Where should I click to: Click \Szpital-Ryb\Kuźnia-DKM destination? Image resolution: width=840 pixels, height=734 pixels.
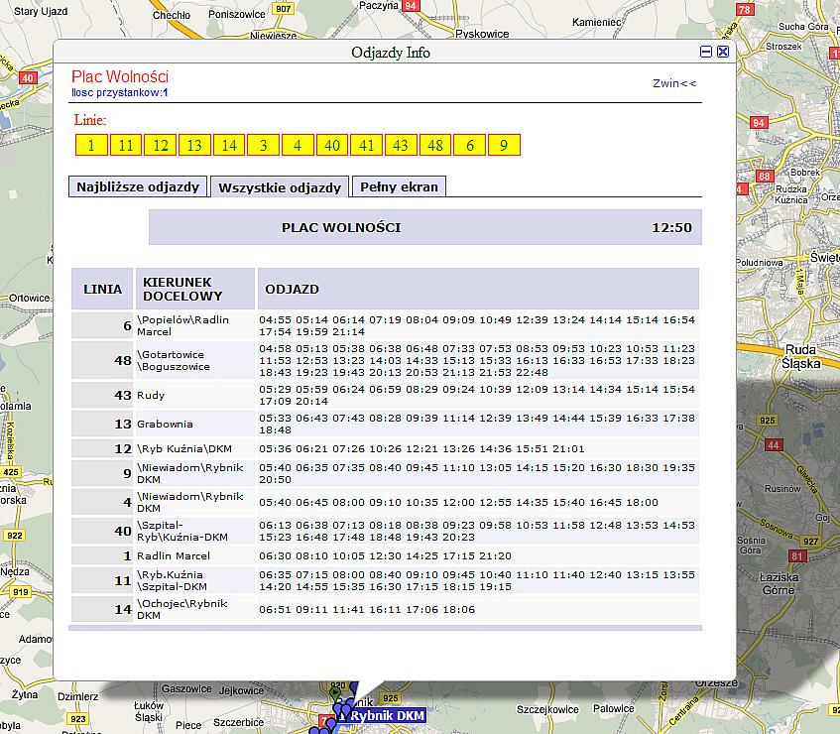[x=182, y=531]
